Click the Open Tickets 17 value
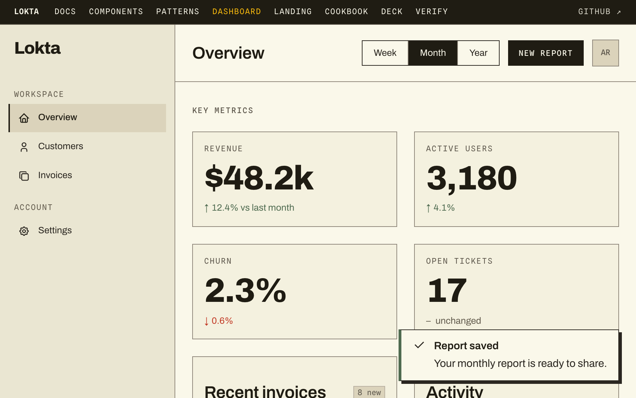 click(x=447, y=290)
